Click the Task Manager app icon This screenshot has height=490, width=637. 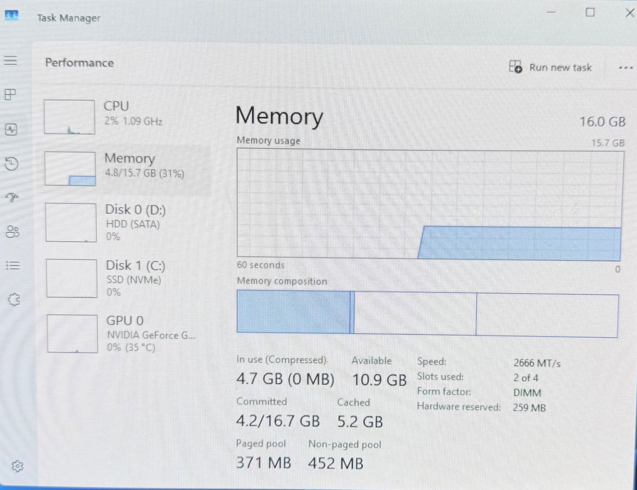click(11, 16)
